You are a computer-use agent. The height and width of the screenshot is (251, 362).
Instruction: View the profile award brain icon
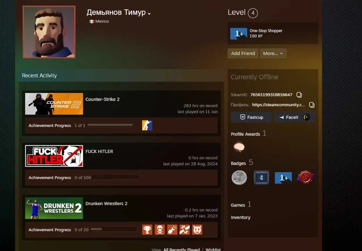(x=239, y=147)
